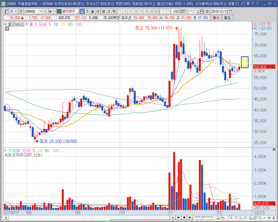Expand the 주 market type dropdown

click(x=16, y=11)
